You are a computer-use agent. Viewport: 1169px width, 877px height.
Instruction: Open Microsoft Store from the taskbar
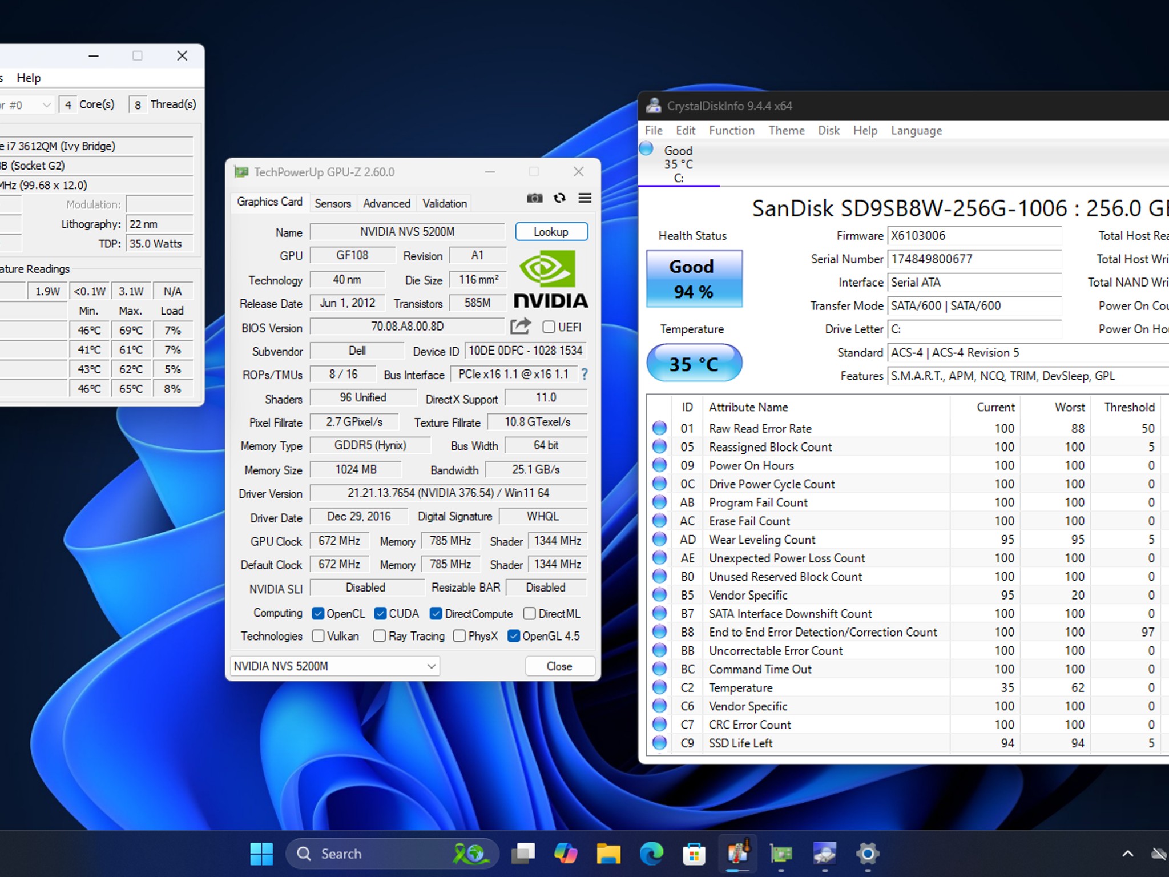click(694, 854)
